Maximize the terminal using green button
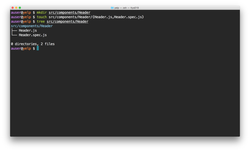This screenshot has height=151, width=250. coord(20,8)
